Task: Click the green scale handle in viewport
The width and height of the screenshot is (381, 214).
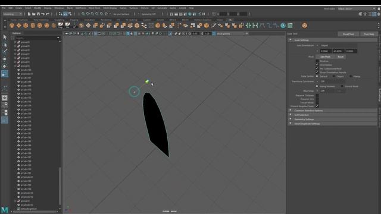Action: (x=147, y=81)
